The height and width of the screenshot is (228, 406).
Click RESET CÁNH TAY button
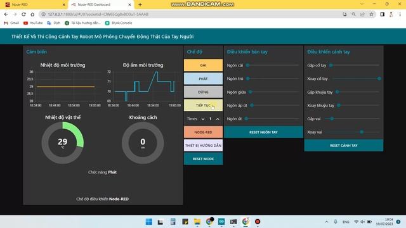[344, 146]
